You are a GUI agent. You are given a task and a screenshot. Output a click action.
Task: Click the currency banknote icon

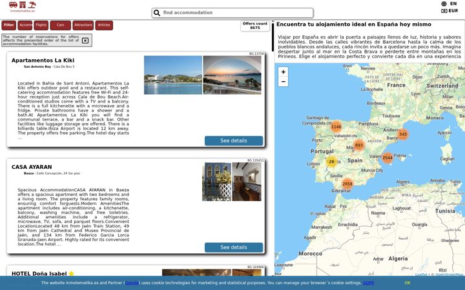click(444, 11)
